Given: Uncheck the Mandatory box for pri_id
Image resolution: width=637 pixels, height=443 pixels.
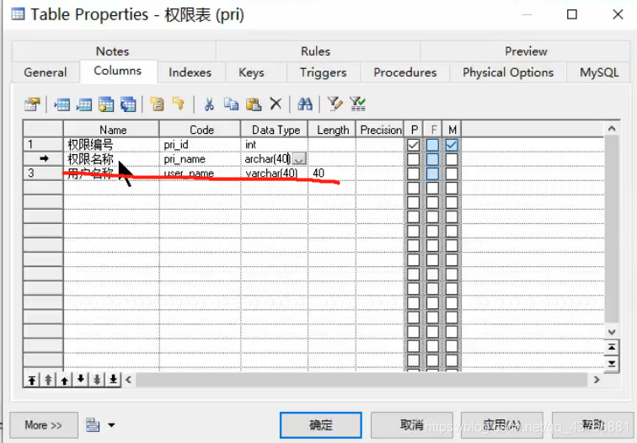Looking at the screenshot, I should coord(452,145).
